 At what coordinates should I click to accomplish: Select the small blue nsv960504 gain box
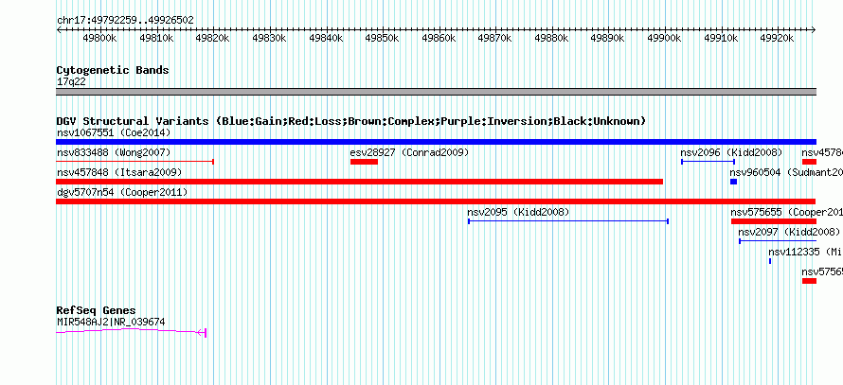click(x=733, y=182)
